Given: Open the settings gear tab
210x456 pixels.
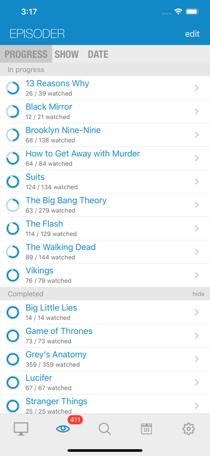Looking at the screenshot, I should point(189,429).
